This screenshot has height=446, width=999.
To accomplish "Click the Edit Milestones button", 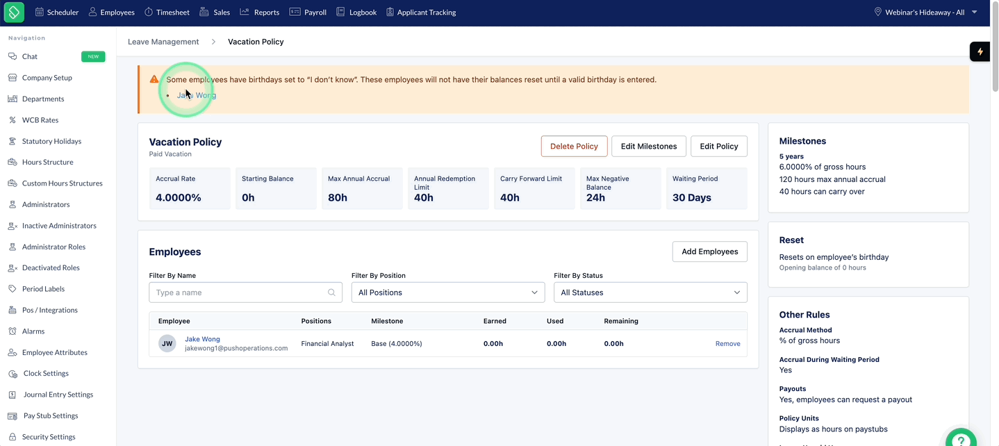I will (x=649, y=146).
